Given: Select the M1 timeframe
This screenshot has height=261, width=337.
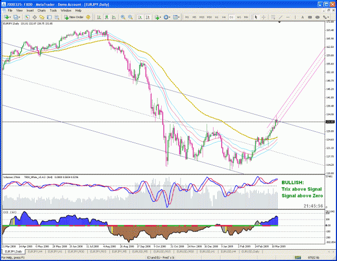Looking at the screenshot, I should (187, 17).
